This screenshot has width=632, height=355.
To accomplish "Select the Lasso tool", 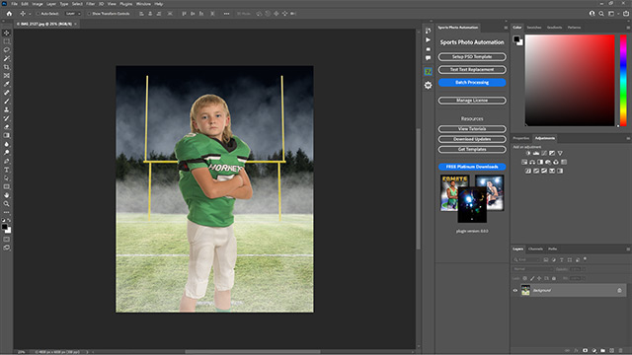I will coord(7,50).
